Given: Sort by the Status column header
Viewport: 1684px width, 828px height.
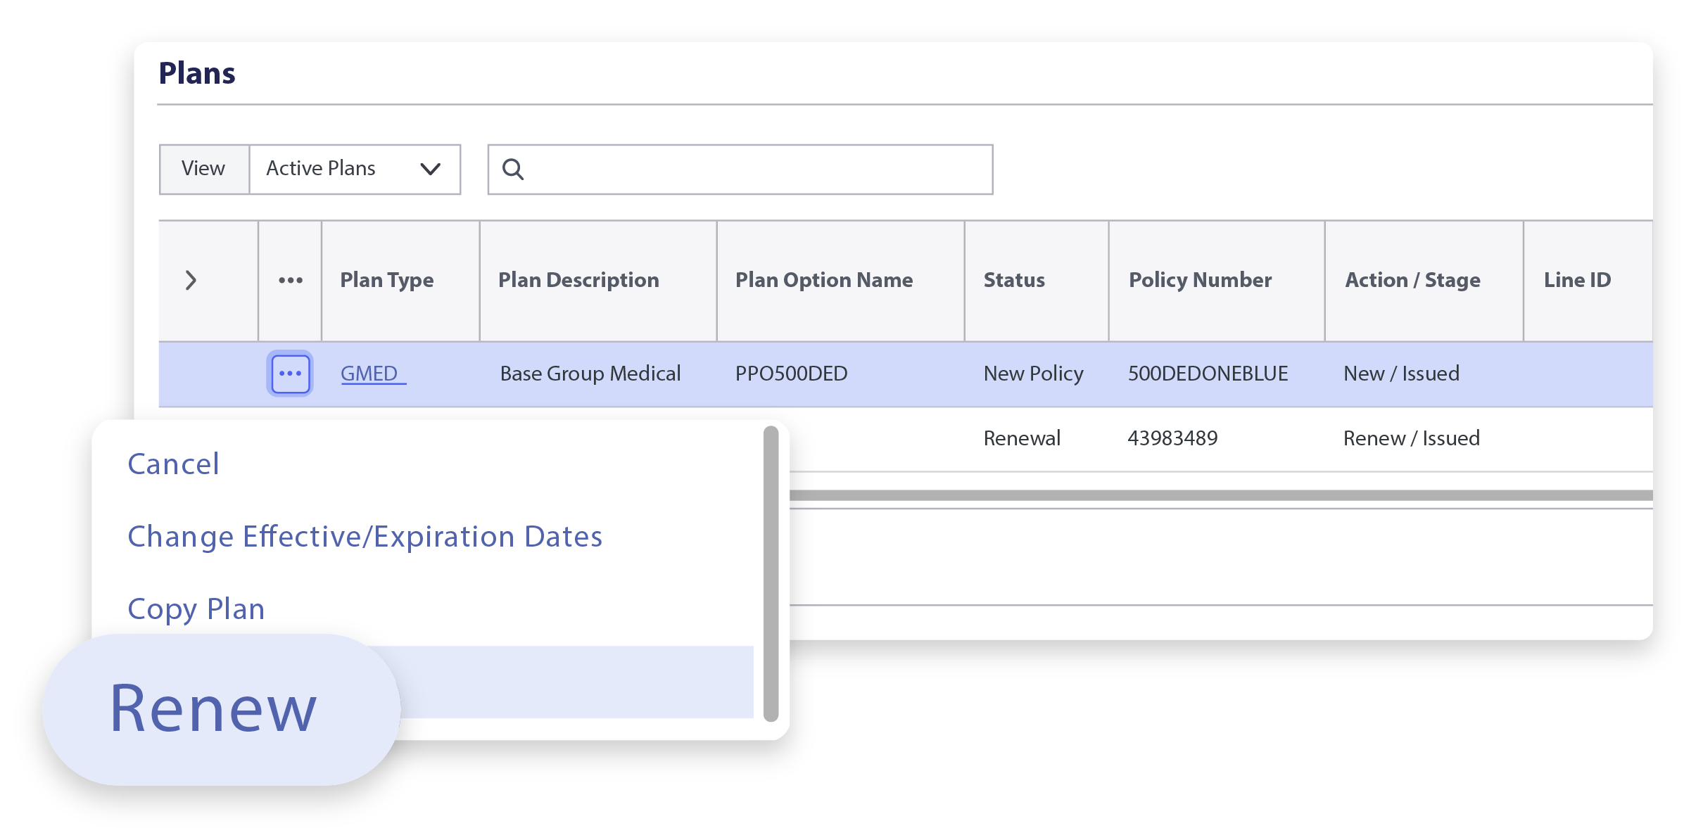Looking at the screenshot, I should (1014, 280).
